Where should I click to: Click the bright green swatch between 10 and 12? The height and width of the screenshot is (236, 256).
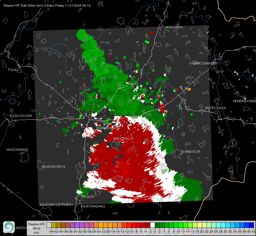click(181, 225)
